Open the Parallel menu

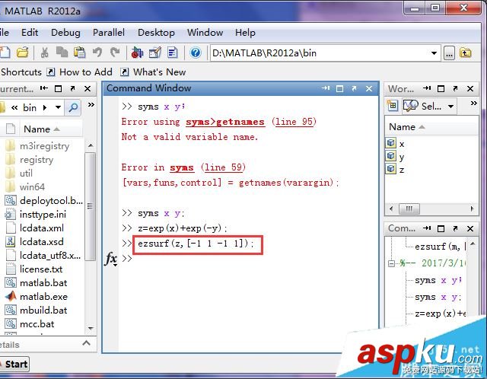(108, 32)
